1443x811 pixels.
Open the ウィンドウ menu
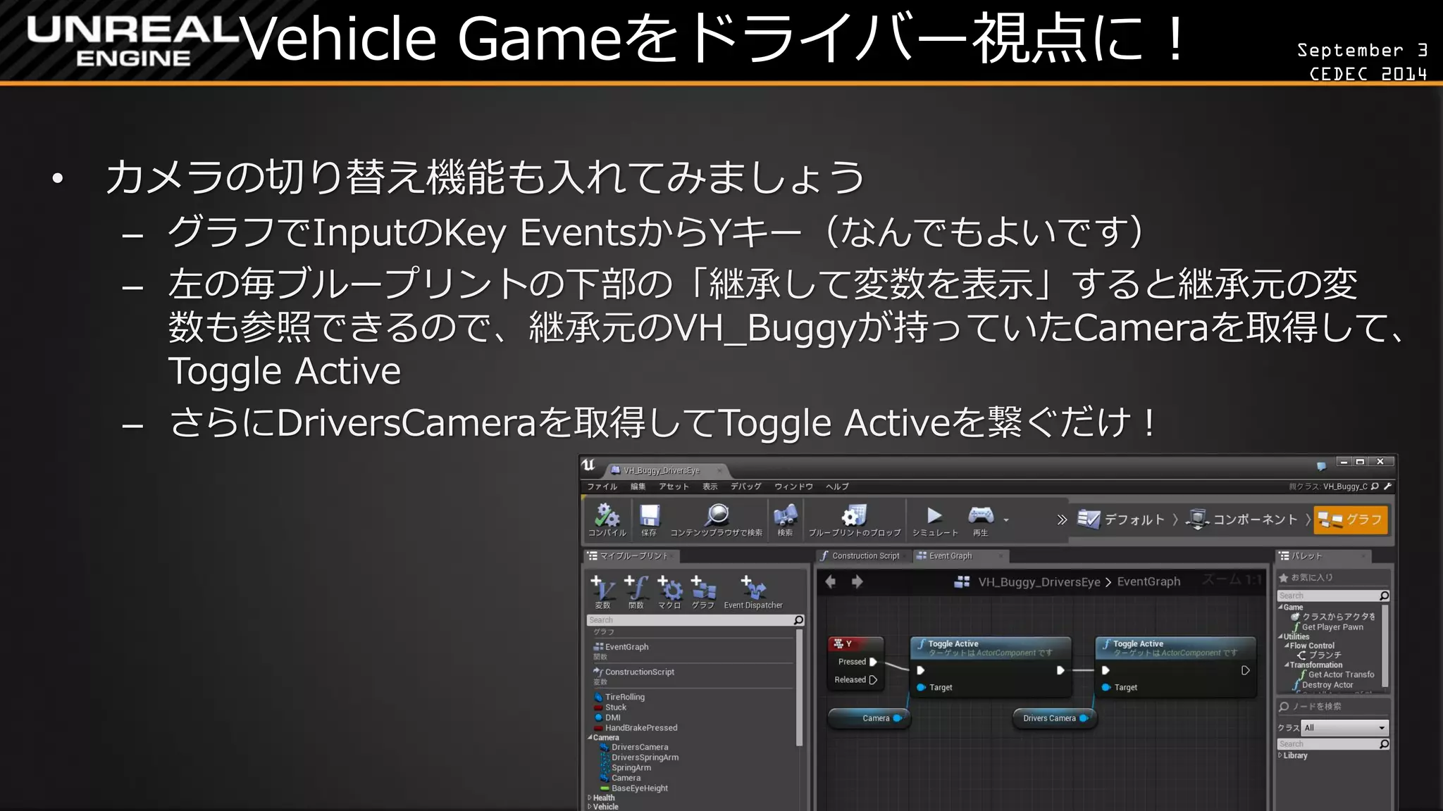click(793, 486)
